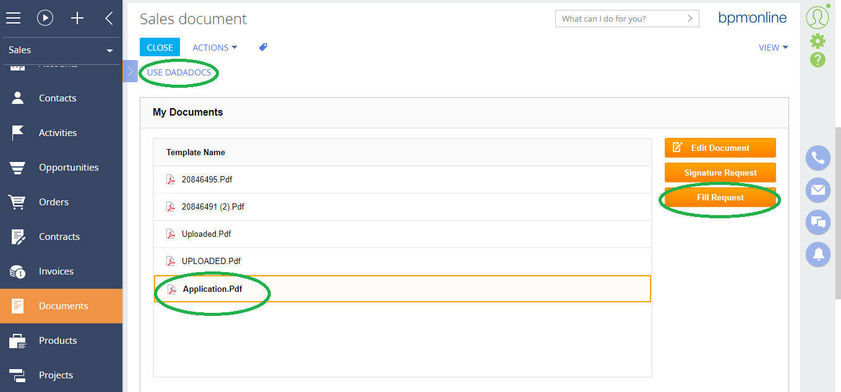Click the plus quick-add icon
The height and width of the screenshot is (392, 841).
coord(77,18)
